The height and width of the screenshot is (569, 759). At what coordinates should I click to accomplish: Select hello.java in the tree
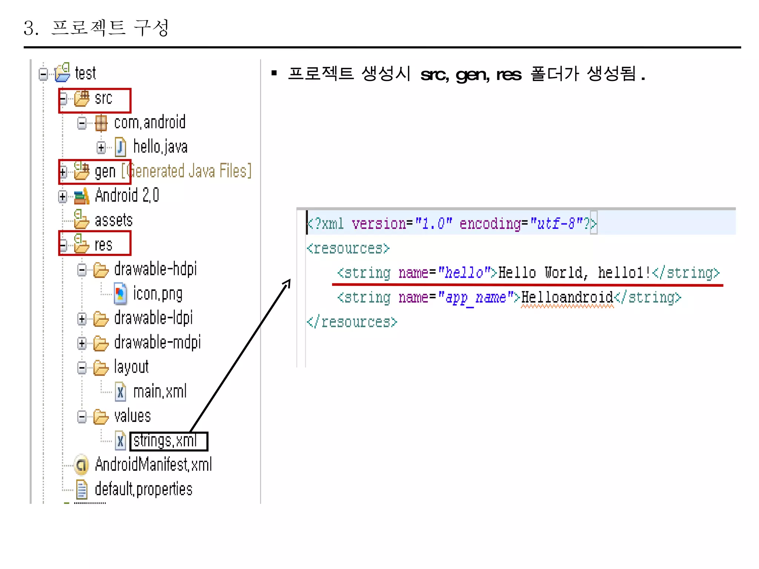[x=160, y=147]
